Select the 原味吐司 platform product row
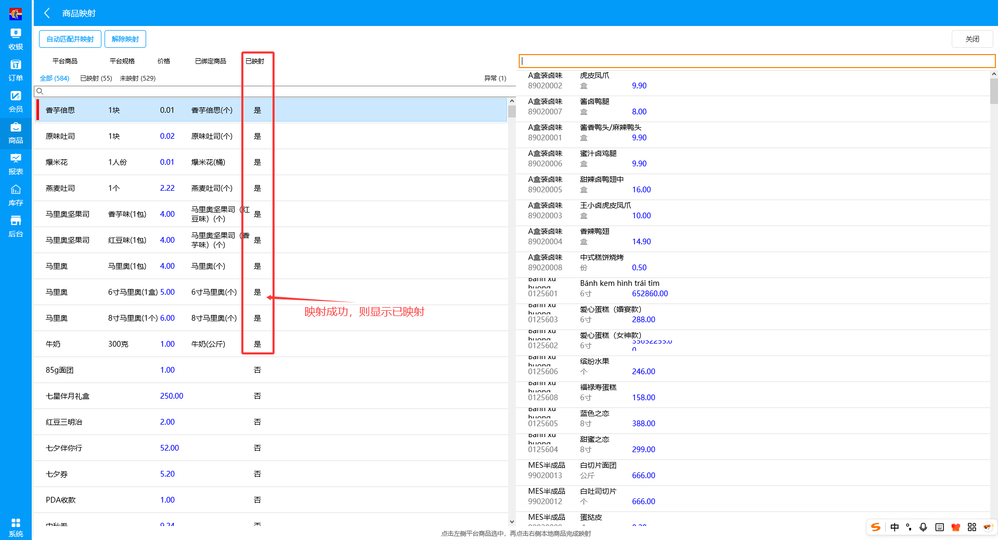This screenshot has width=998, height=540. [270, 136]
